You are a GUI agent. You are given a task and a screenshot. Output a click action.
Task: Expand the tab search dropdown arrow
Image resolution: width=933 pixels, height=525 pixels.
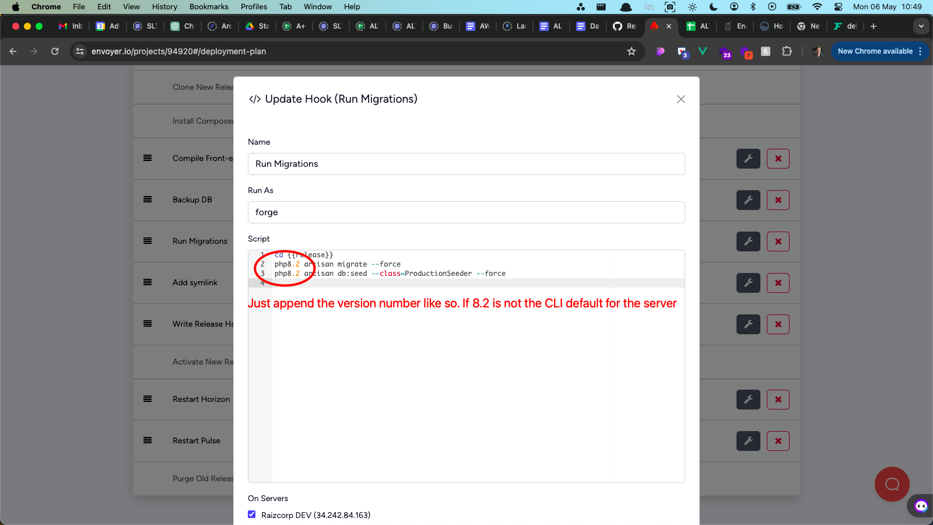coord(921,26)
